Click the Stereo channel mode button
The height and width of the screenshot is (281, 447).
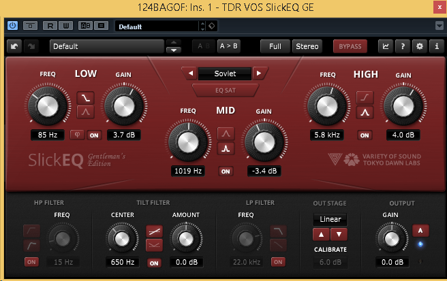pyautogui.click(x=307, y=46)
